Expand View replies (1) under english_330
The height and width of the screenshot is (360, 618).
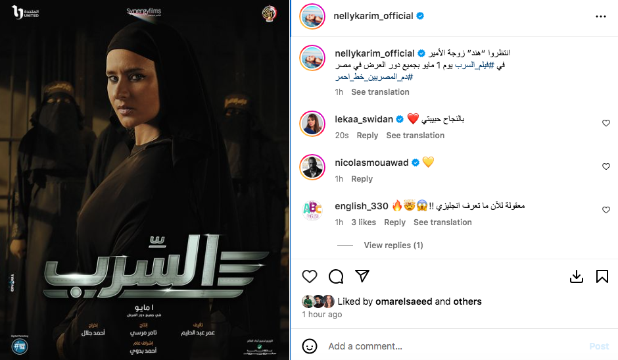393,245
